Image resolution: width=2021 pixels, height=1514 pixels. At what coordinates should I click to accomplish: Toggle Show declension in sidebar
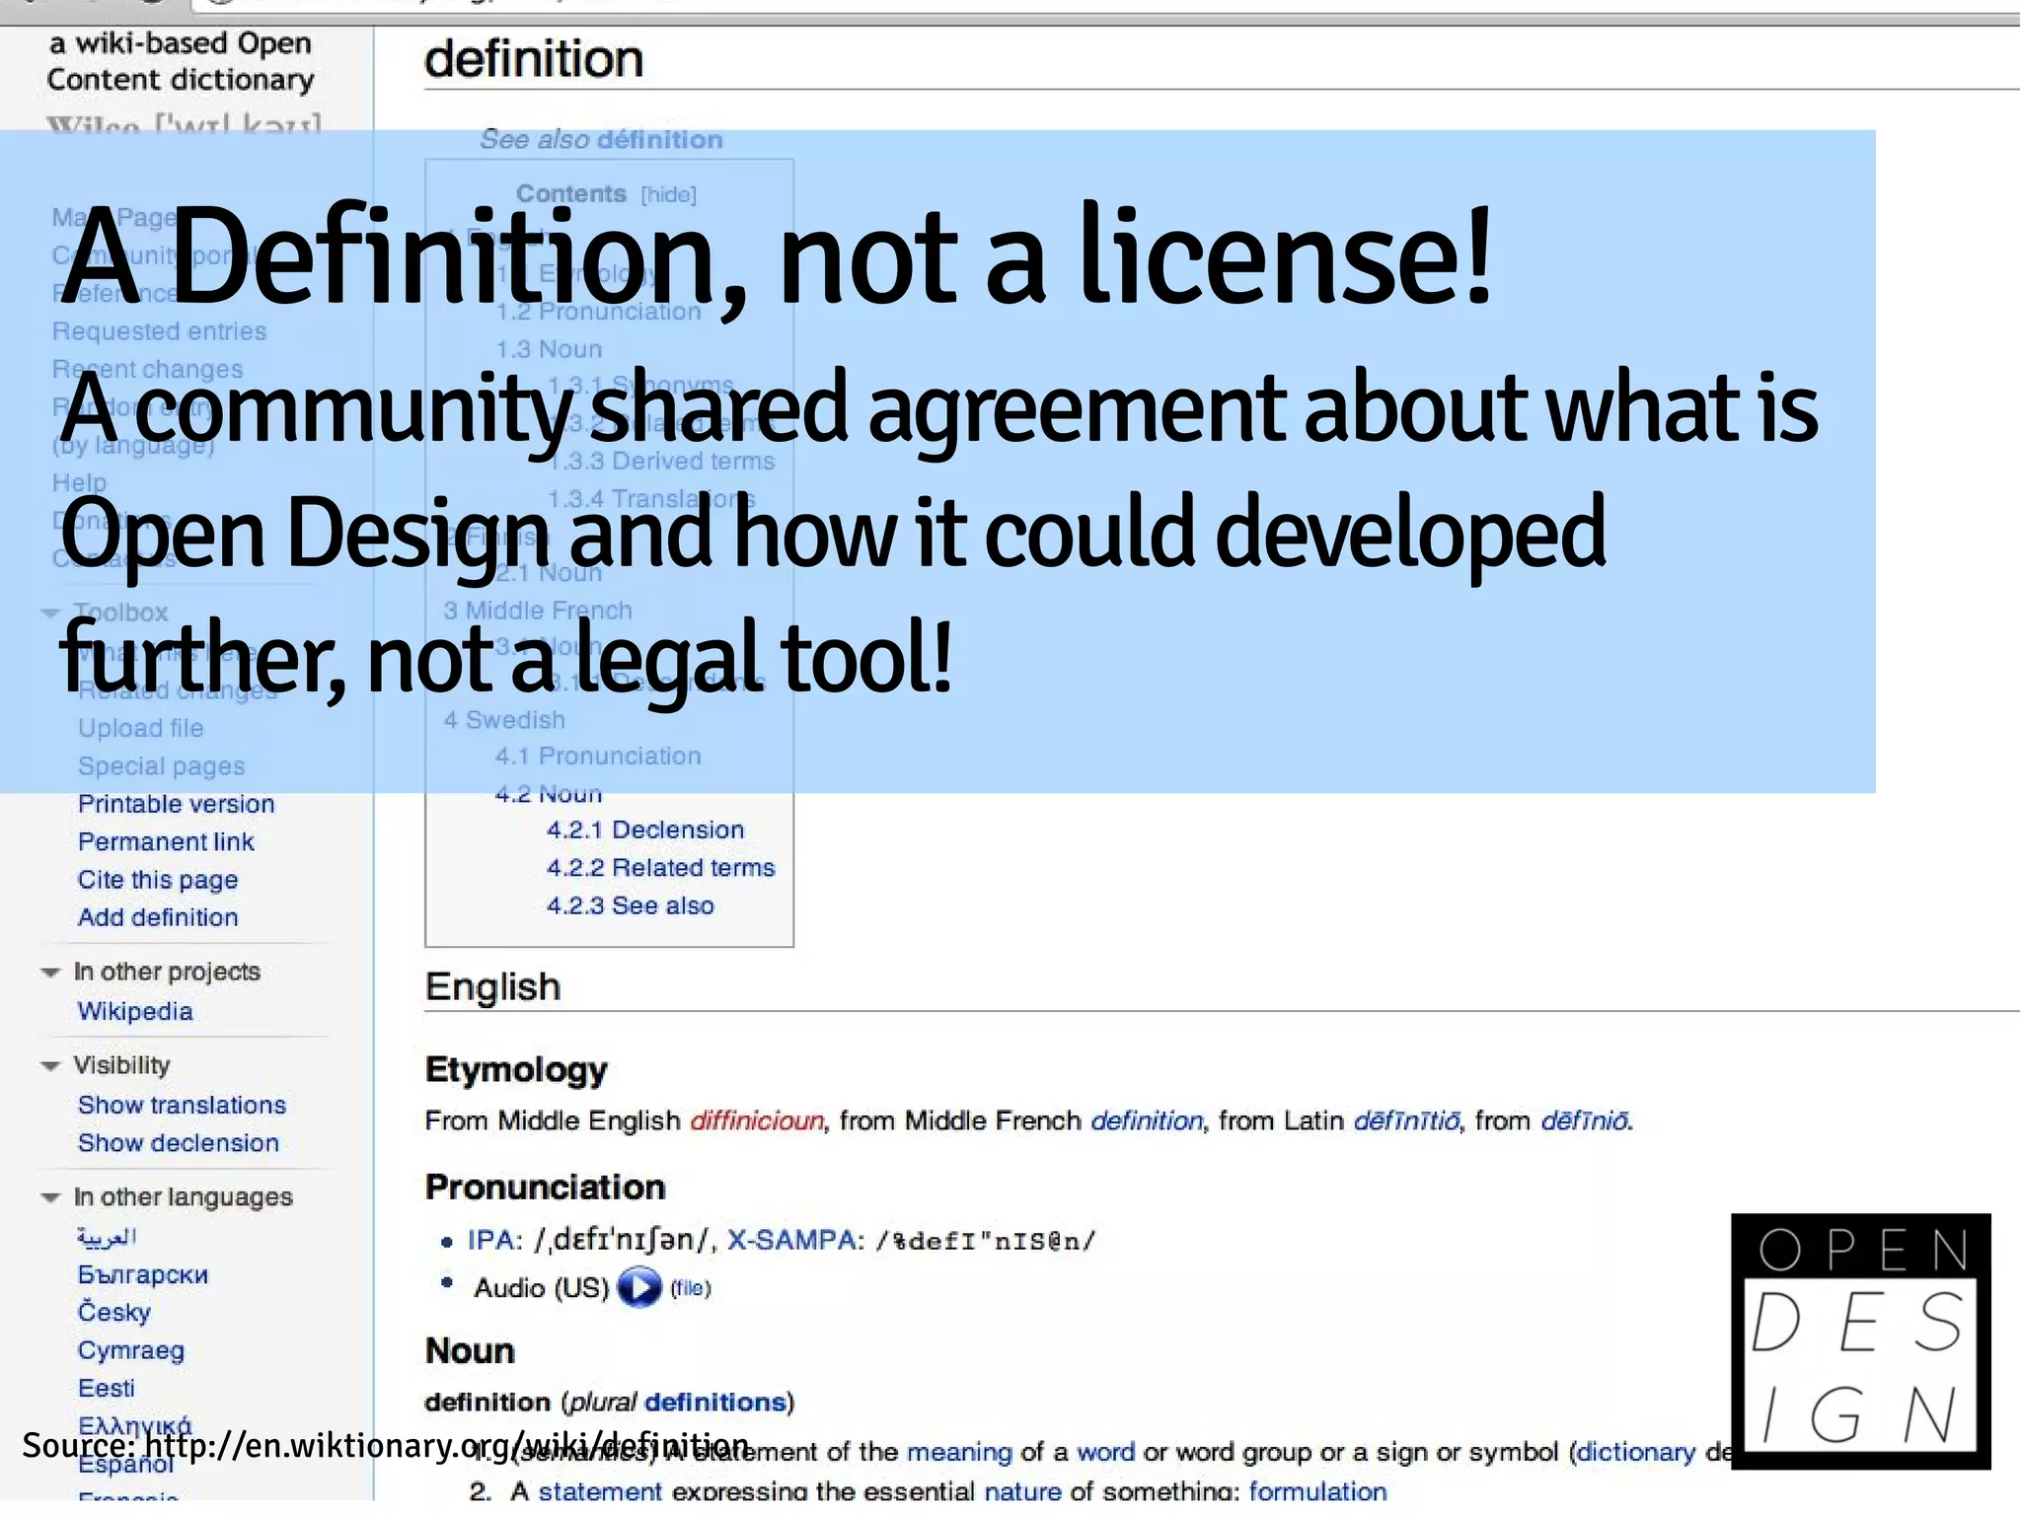coord(178,1142)
